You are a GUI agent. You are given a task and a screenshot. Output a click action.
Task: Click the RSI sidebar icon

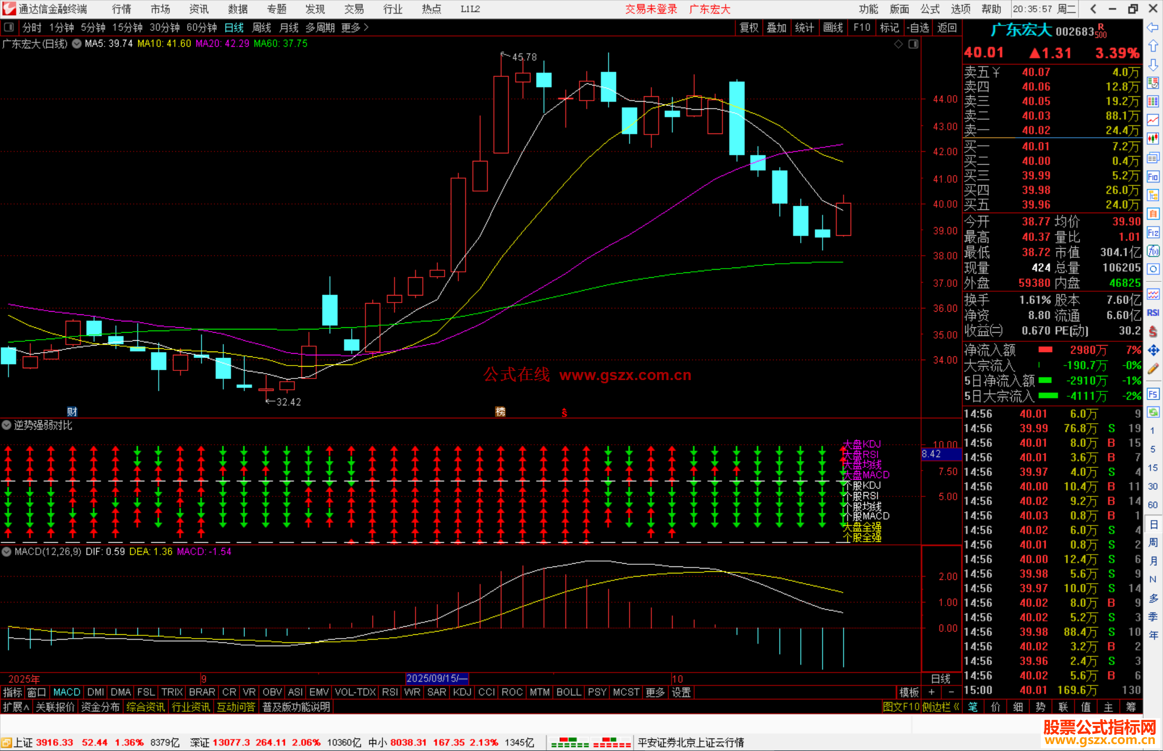[1153, 313]
